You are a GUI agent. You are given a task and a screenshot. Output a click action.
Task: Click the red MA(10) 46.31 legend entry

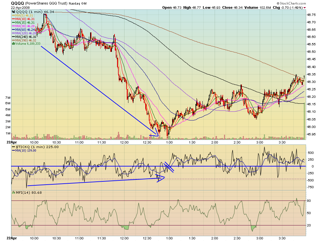coord(24,19)
